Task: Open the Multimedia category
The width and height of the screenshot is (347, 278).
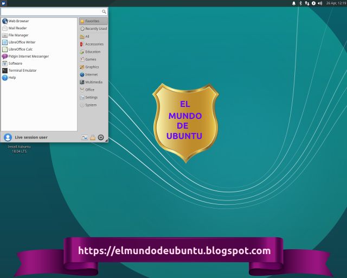Action: point(93,82)
